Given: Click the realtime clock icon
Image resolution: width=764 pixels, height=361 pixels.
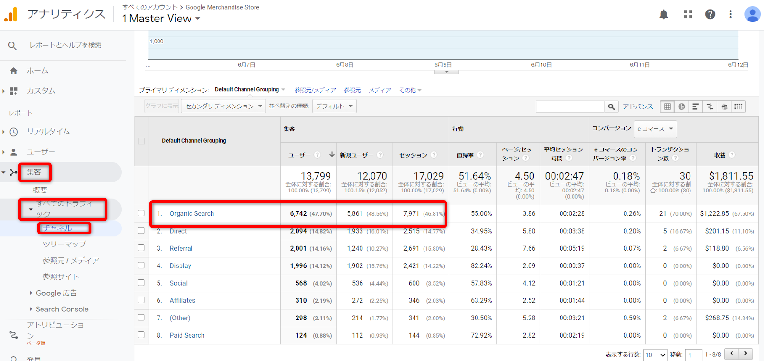Looking at the screenshot, I should click(x=13, y=132).
